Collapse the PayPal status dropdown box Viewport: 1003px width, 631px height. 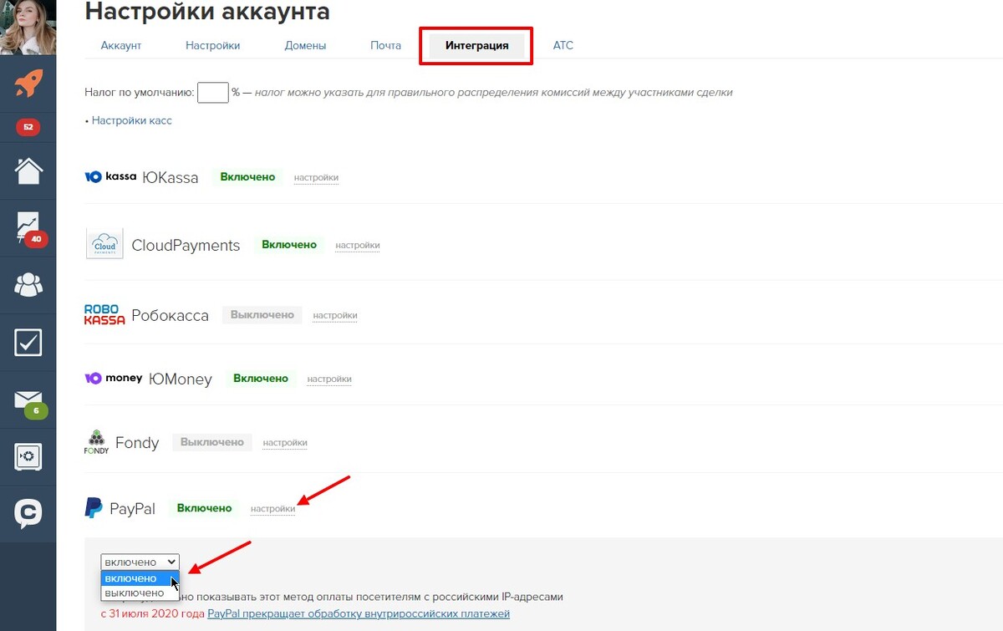(x=140, y=562)
